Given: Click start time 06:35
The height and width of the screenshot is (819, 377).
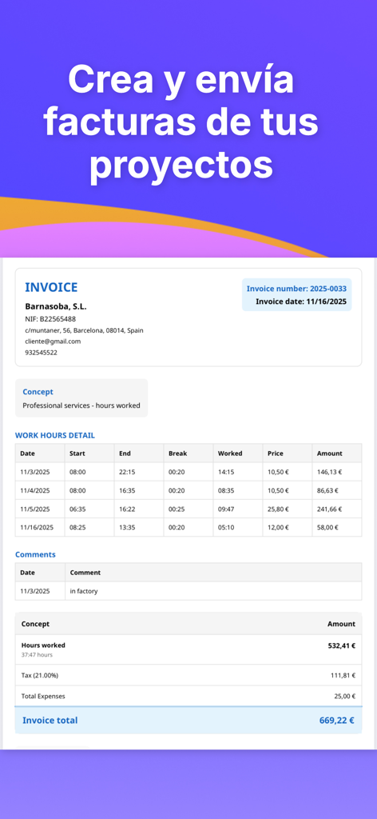Looking at the screenshot, I should click(x=77, y=509).
